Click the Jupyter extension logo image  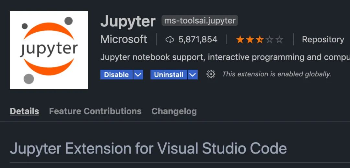[49, 50]
